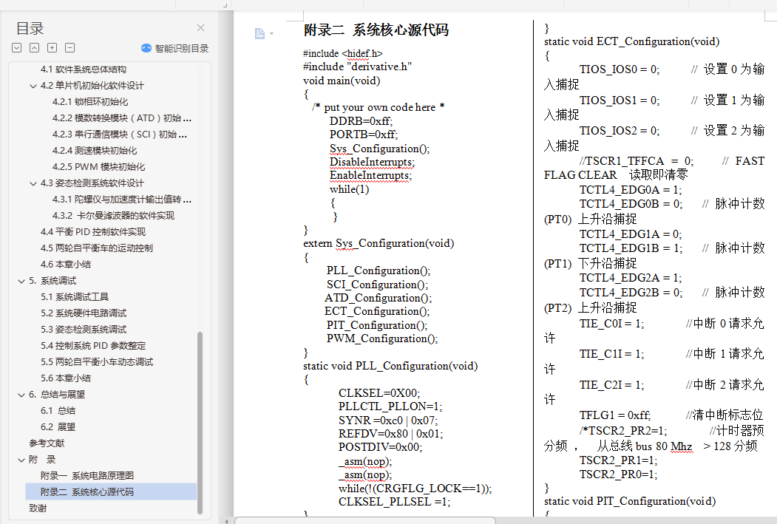Image resolution: width=777 pixels, height=524 pixels.
Task: Click the text 'void main(void)' in code
Action: (x=342, y=81)
